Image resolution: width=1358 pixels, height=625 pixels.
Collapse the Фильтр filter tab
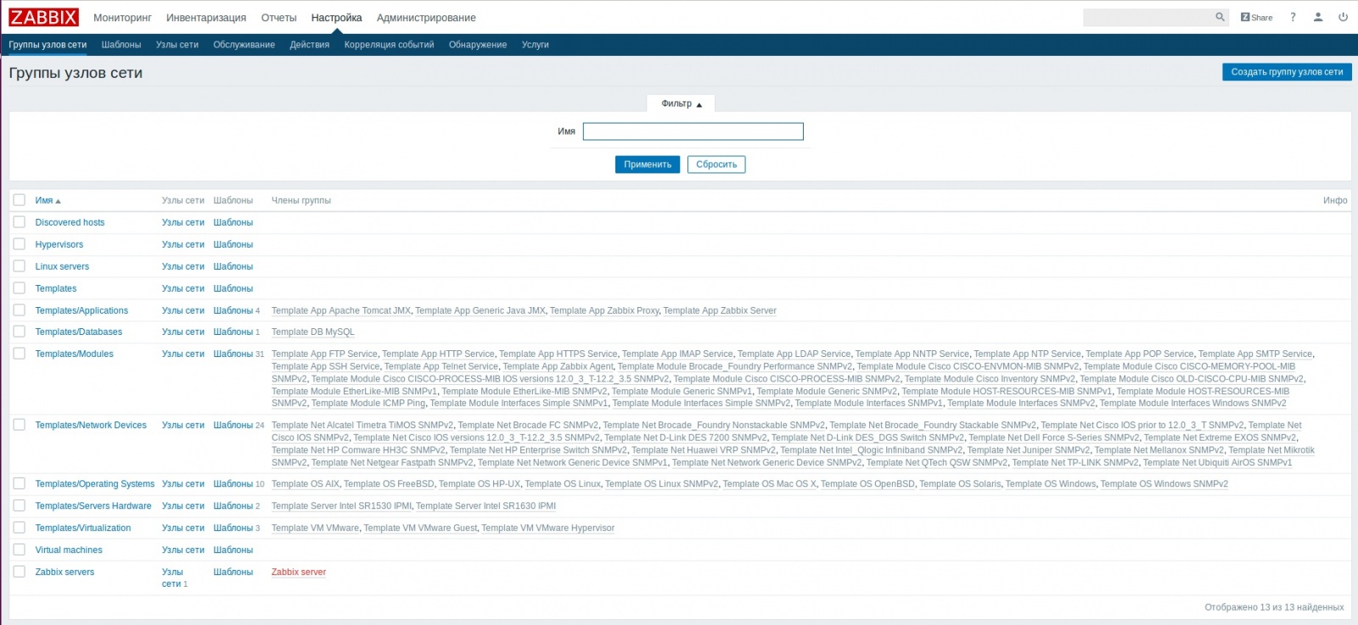(x=682, y=103)
